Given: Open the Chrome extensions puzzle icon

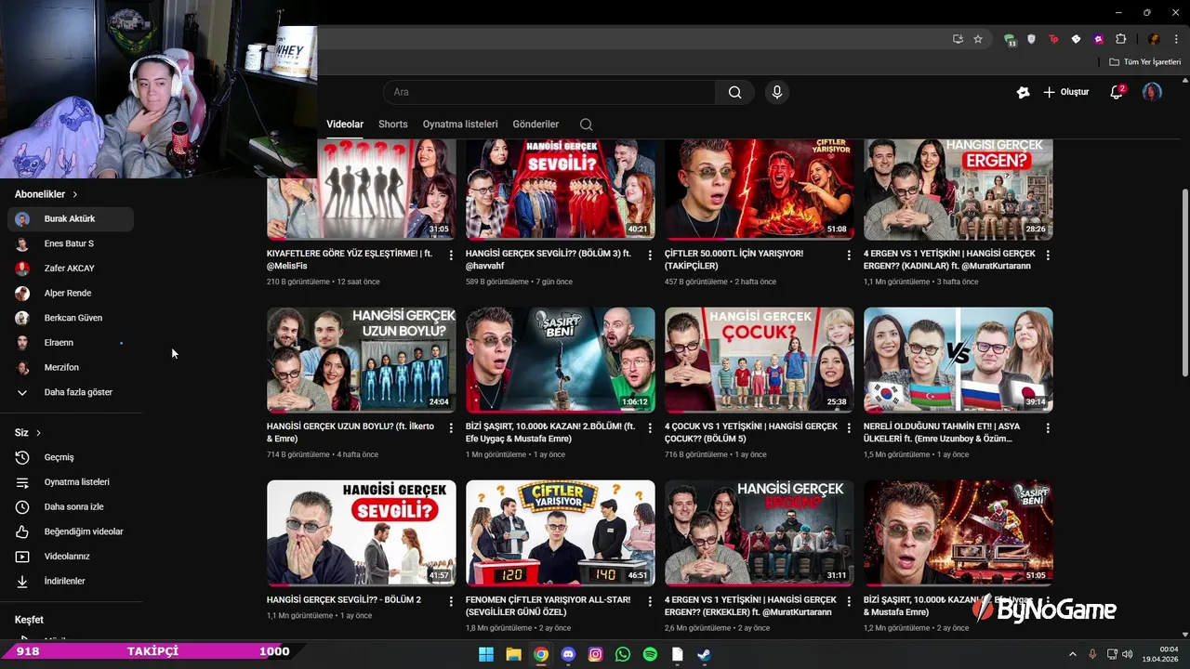Looking at the screenshot, I should point(1121,39).
